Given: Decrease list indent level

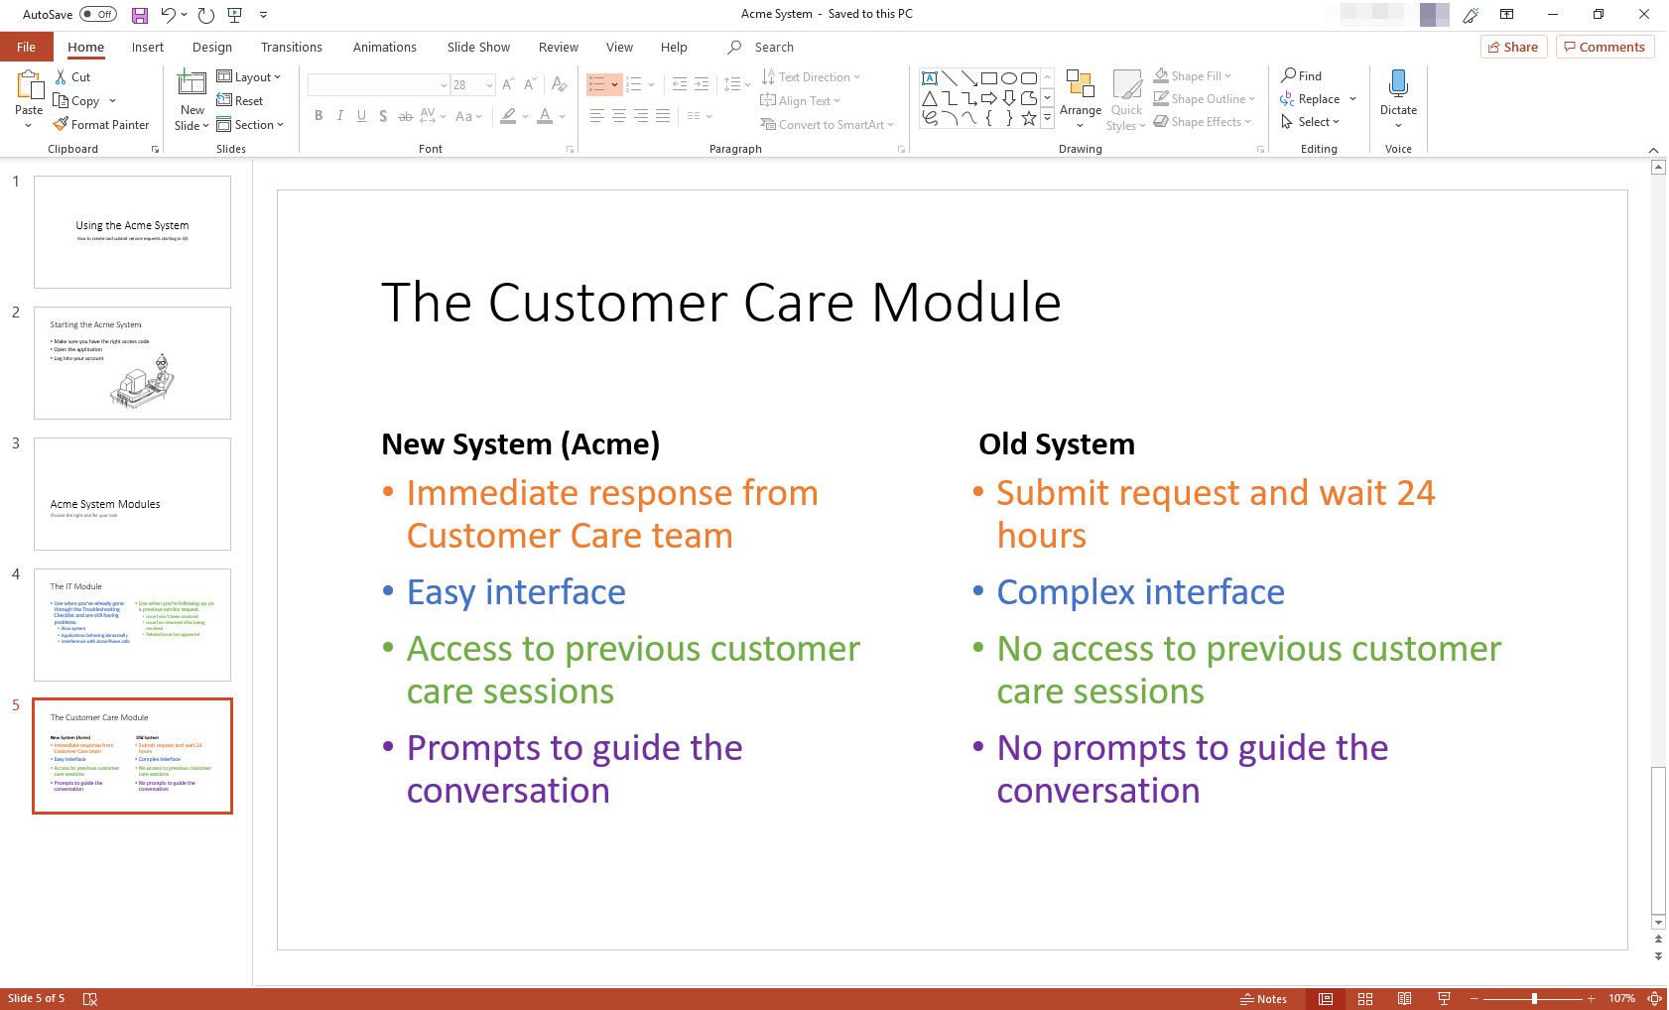Looking at the screenshot, I should tap(680, 84).
